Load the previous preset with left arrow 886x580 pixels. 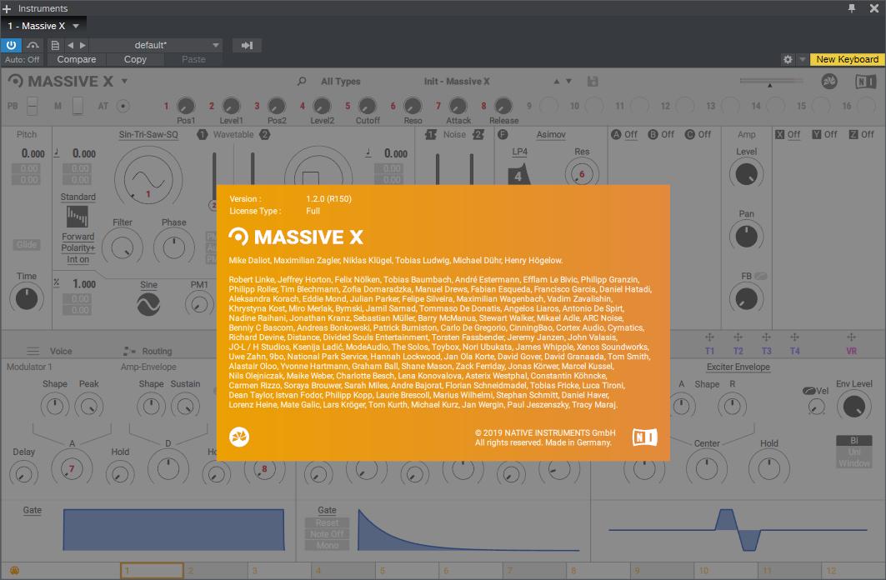[x=71, y=45]
